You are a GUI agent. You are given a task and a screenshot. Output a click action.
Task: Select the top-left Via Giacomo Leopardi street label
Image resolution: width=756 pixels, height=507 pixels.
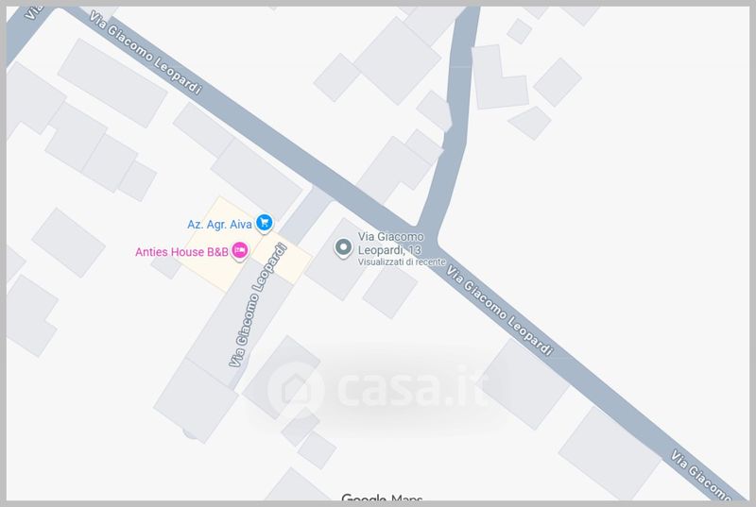(x=146, y=53)
